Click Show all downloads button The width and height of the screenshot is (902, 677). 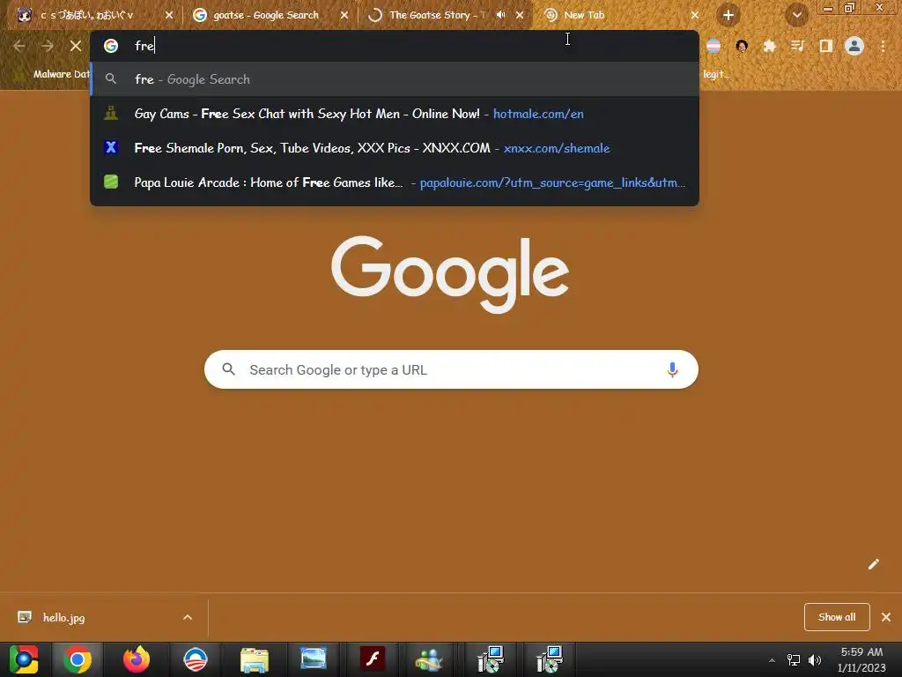click(837, 617)
